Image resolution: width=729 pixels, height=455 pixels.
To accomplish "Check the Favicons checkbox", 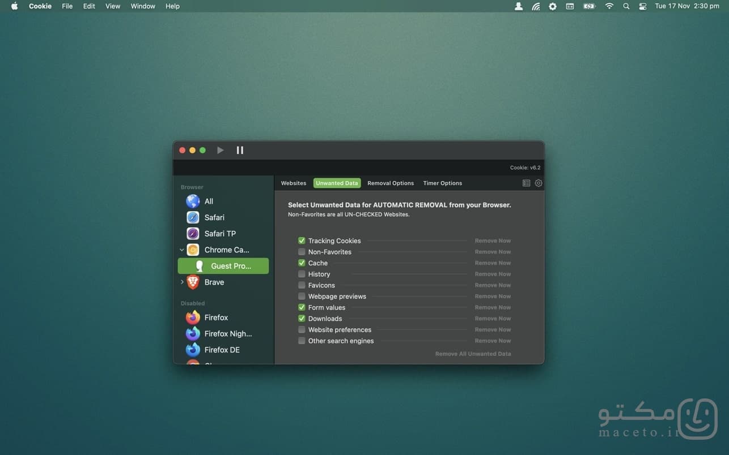I will (x=302, y=285).
